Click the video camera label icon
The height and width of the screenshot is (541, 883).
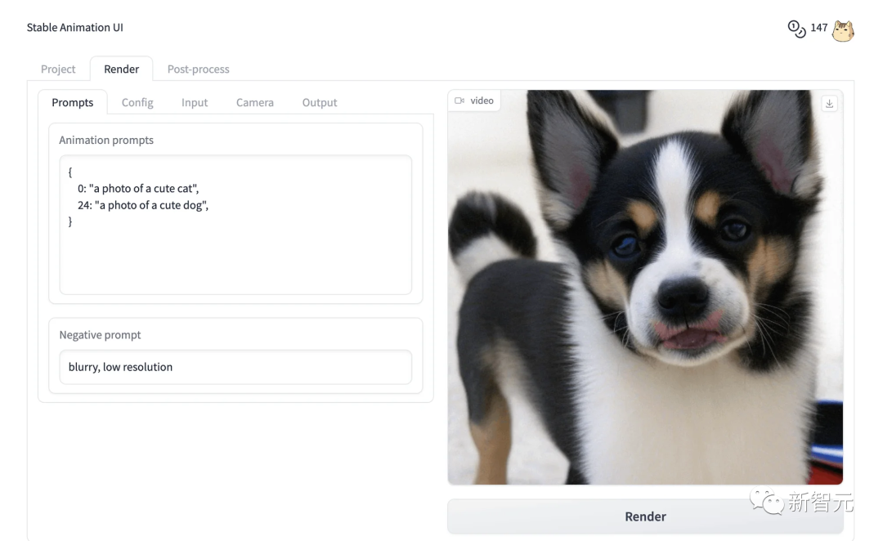[x=459, y=101]
